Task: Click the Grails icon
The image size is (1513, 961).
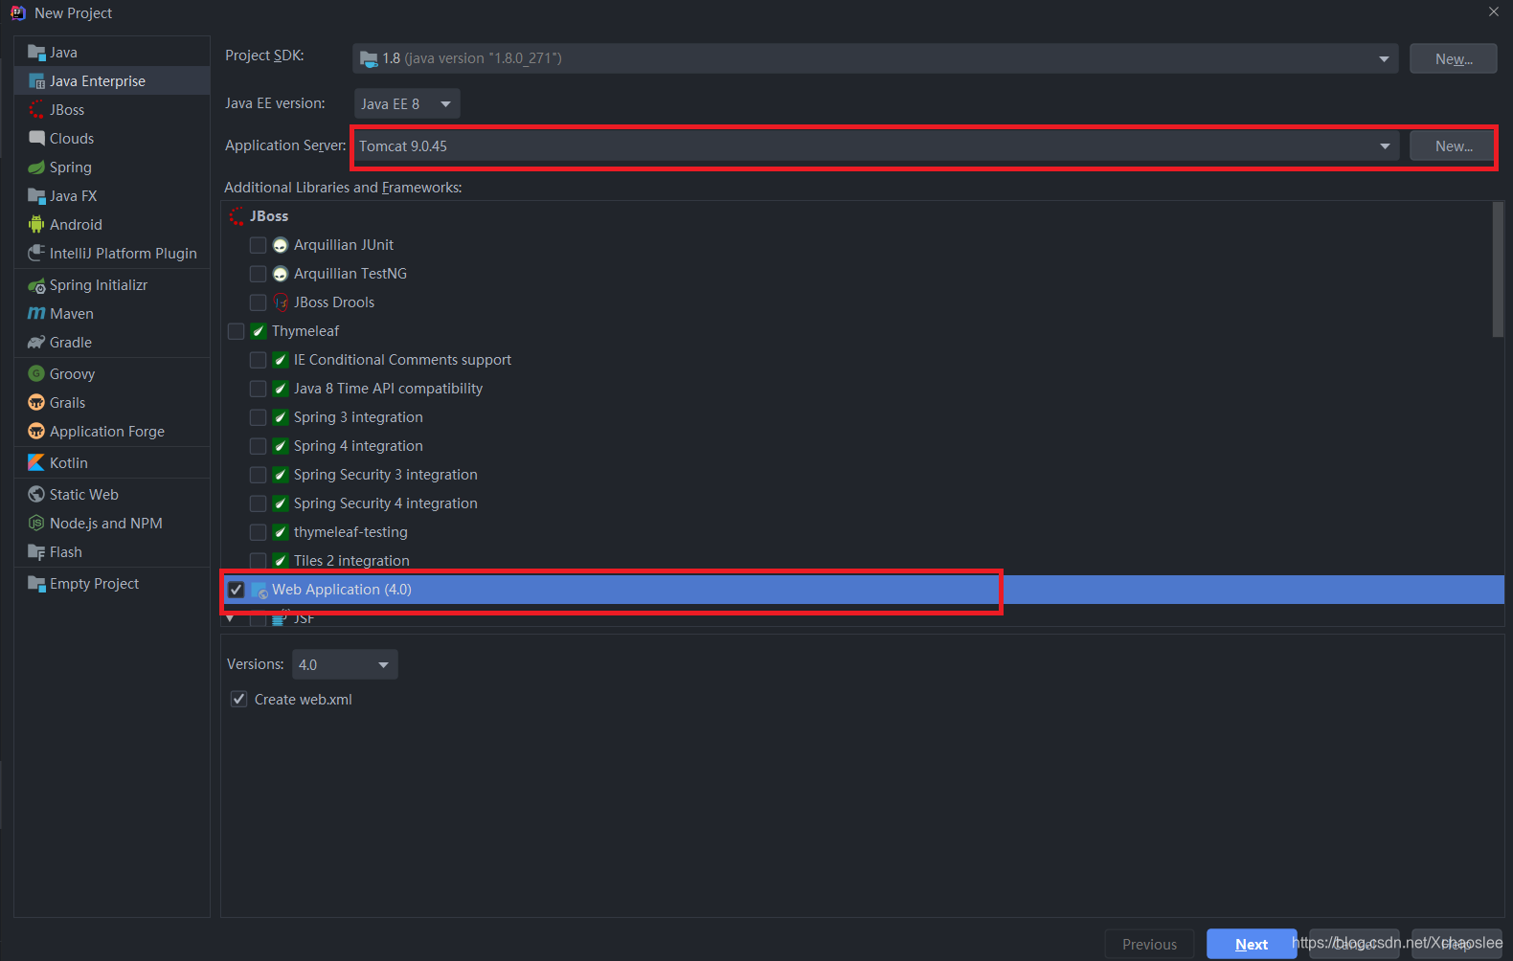Action: coord(36,403)
